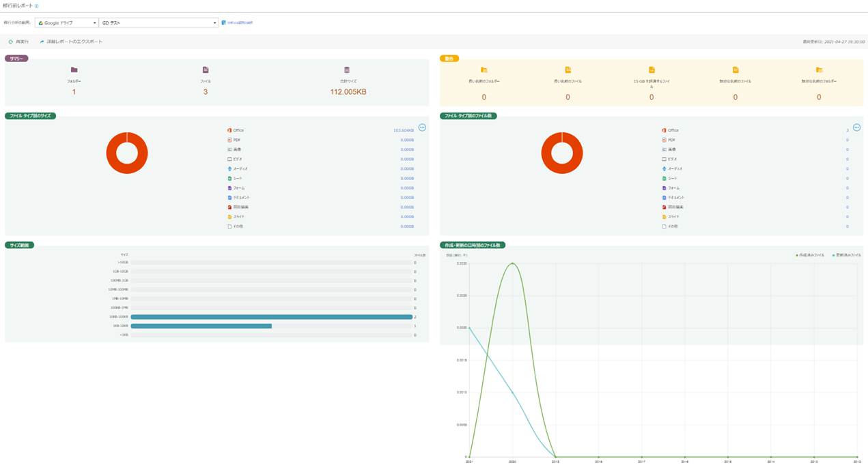Click the file icon in the summary
868x465 pixels.
[x=206, y=70]
